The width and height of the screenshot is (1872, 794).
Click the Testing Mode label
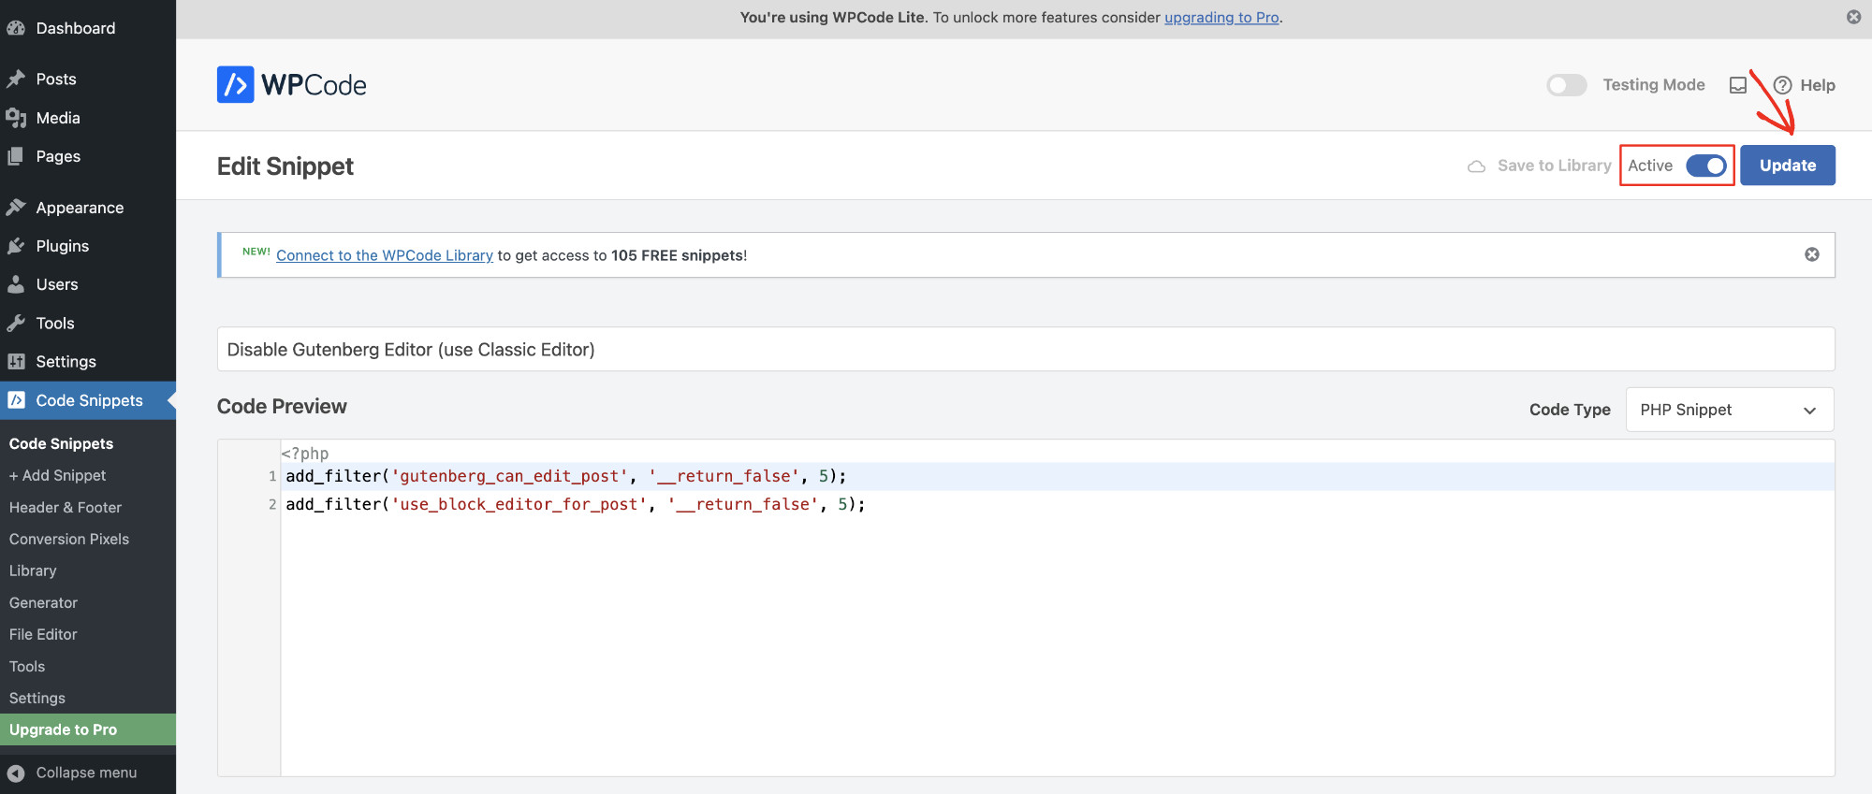pos(1654,85)
